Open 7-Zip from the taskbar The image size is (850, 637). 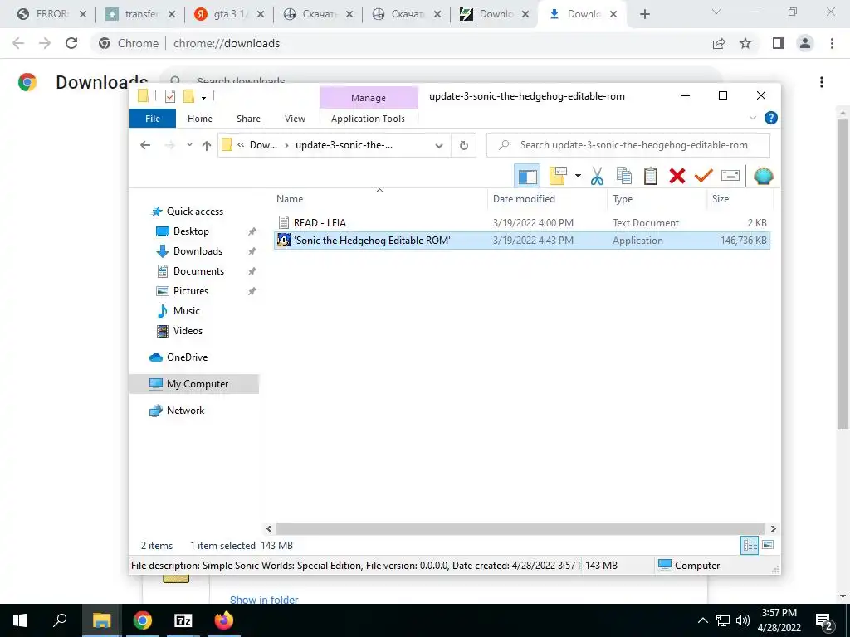(x=183, y=620)
